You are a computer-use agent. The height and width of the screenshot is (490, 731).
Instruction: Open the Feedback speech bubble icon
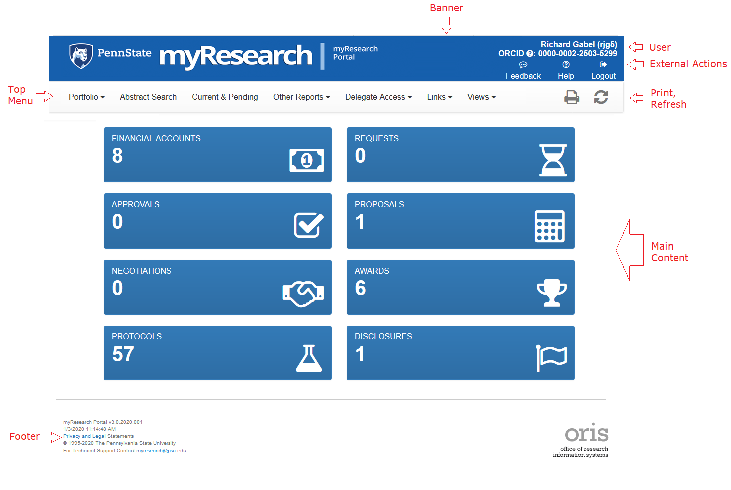pos(523,65)
